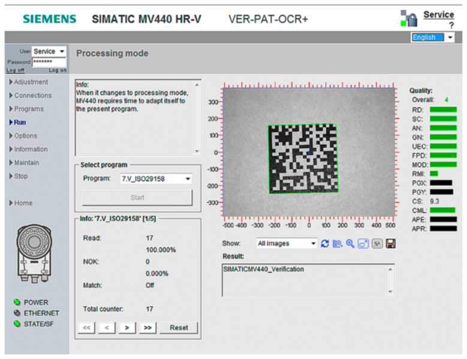The width and height of the screenshot is (467, 359).
Task: Click the RD quality green bar
Action: click(x=443, y=109)
